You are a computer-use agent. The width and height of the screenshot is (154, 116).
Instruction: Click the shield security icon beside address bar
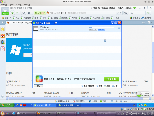coord(126,13)
